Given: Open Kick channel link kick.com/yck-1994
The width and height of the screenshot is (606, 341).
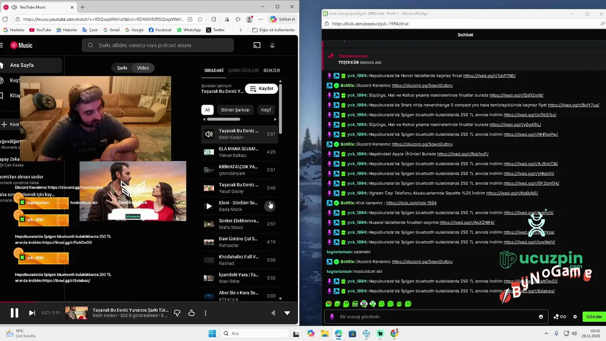Looking at the screenshot, I should [x=411, y=203].
